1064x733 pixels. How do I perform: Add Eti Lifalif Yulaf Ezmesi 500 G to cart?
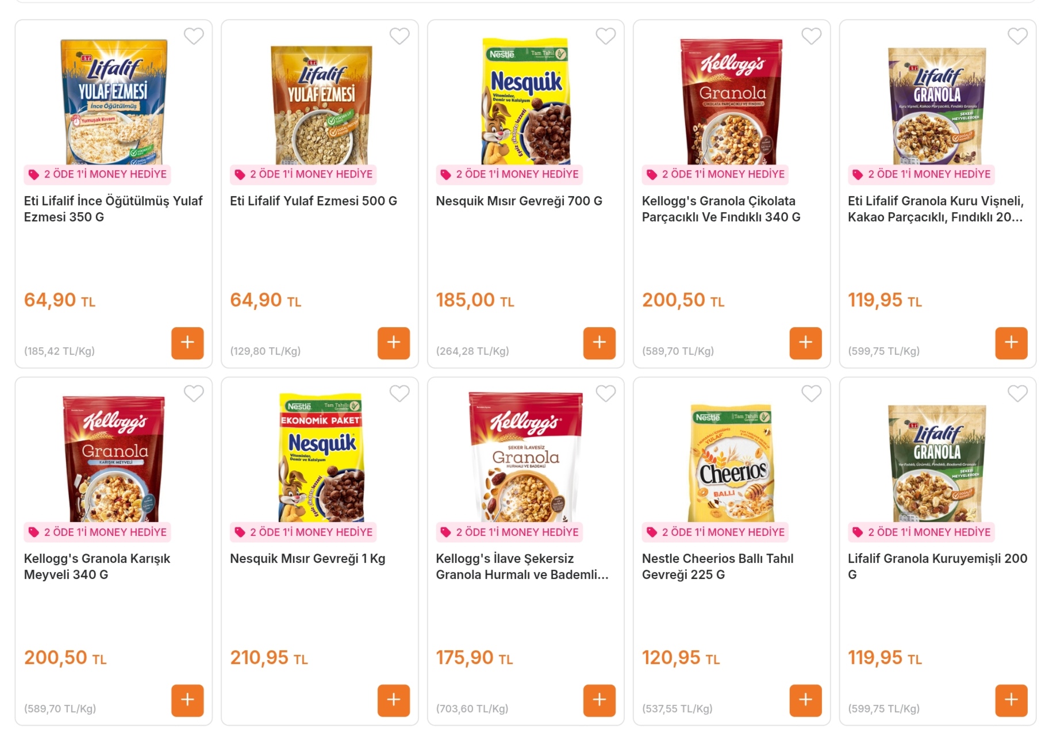point(393,343)
